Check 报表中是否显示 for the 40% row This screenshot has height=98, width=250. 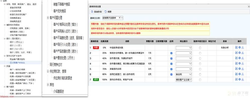(200, 59)
